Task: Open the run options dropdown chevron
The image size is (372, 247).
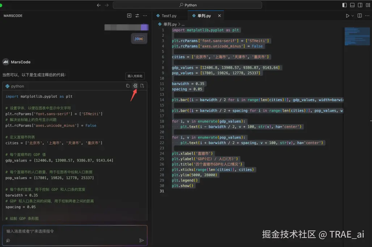Action: pyautogui.click(x=352, y=16)
